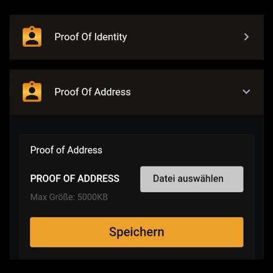Choose a file with Datei auswählen
Screen dimensions: 273x273
point(192,179)
